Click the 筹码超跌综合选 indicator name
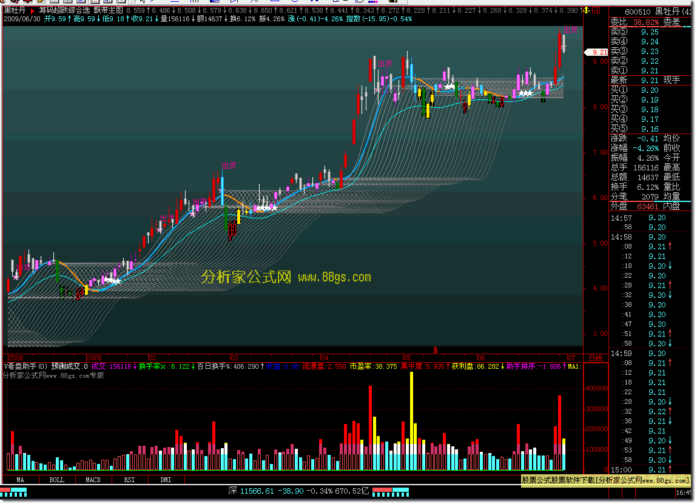Image resolution: width=697 pixels, height=504 pixels. point(64,10)
